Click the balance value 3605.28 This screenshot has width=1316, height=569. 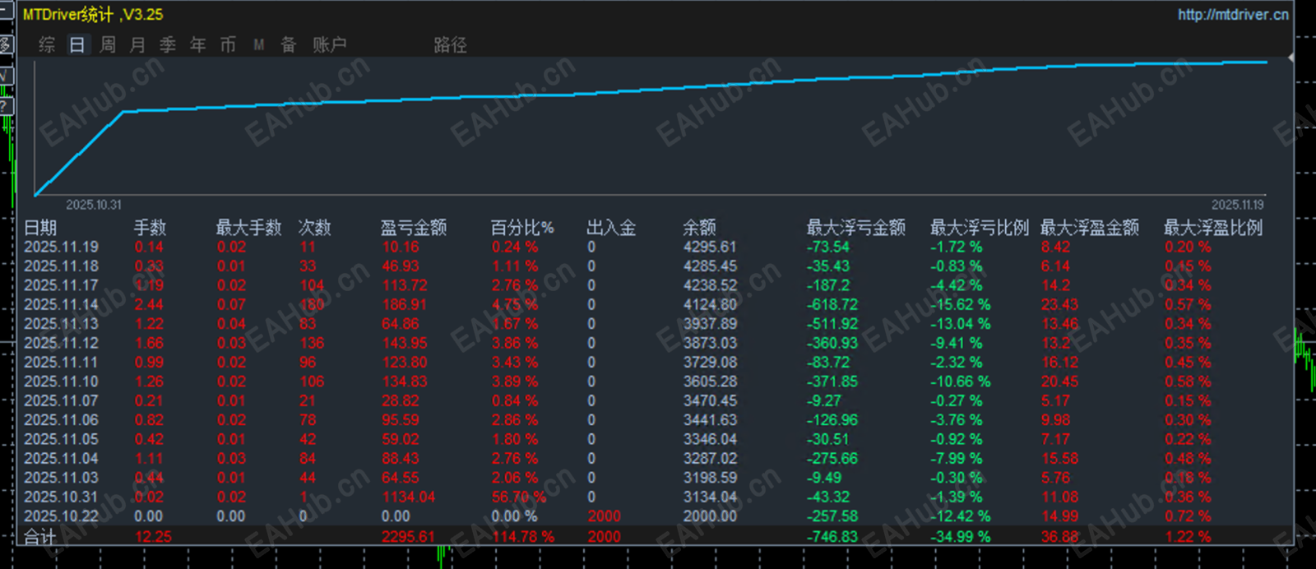tap(710, 382)
